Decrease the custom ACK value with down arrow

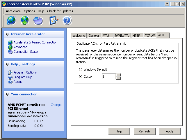point(118,78)
